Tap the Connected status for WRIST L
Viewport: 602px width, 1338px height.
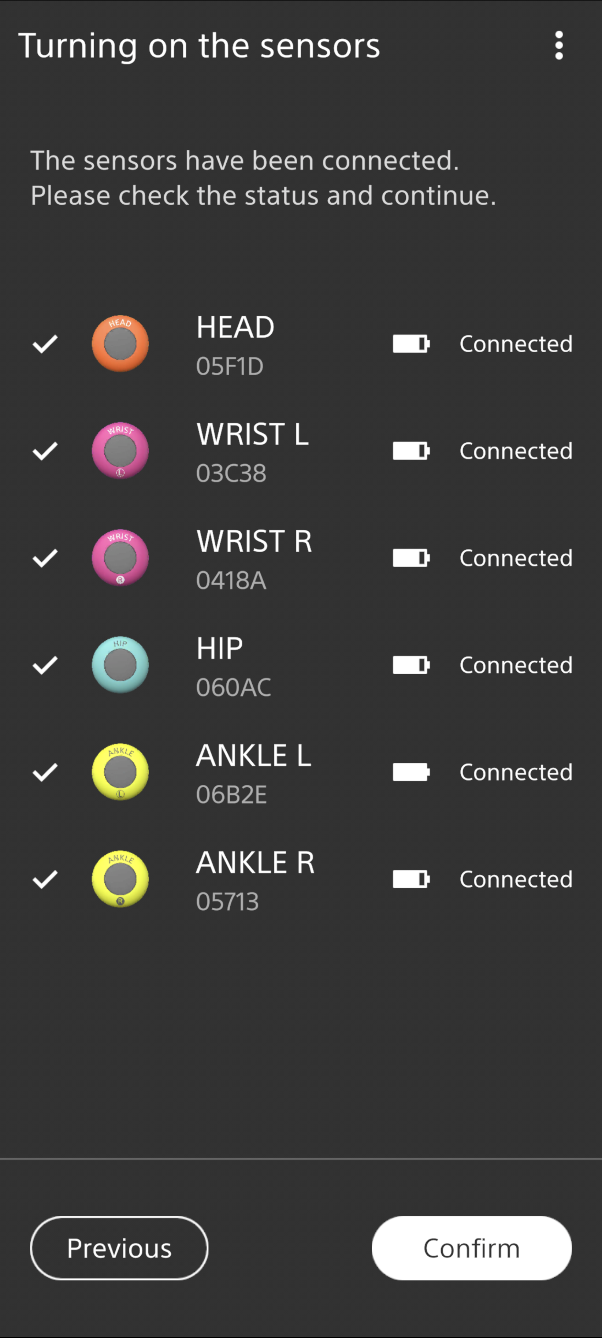tap(516, 451)
